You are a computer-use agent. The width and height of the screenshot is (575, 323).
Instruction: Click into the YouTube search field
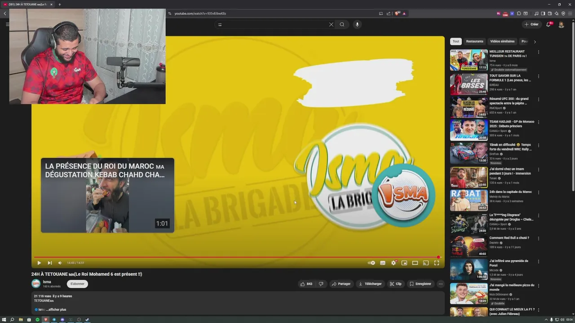272,25
